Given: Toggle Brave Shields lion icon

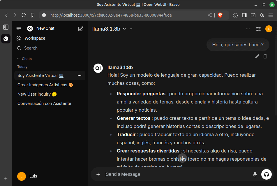Looking at the screenshot, I should (x=220, y=15).
